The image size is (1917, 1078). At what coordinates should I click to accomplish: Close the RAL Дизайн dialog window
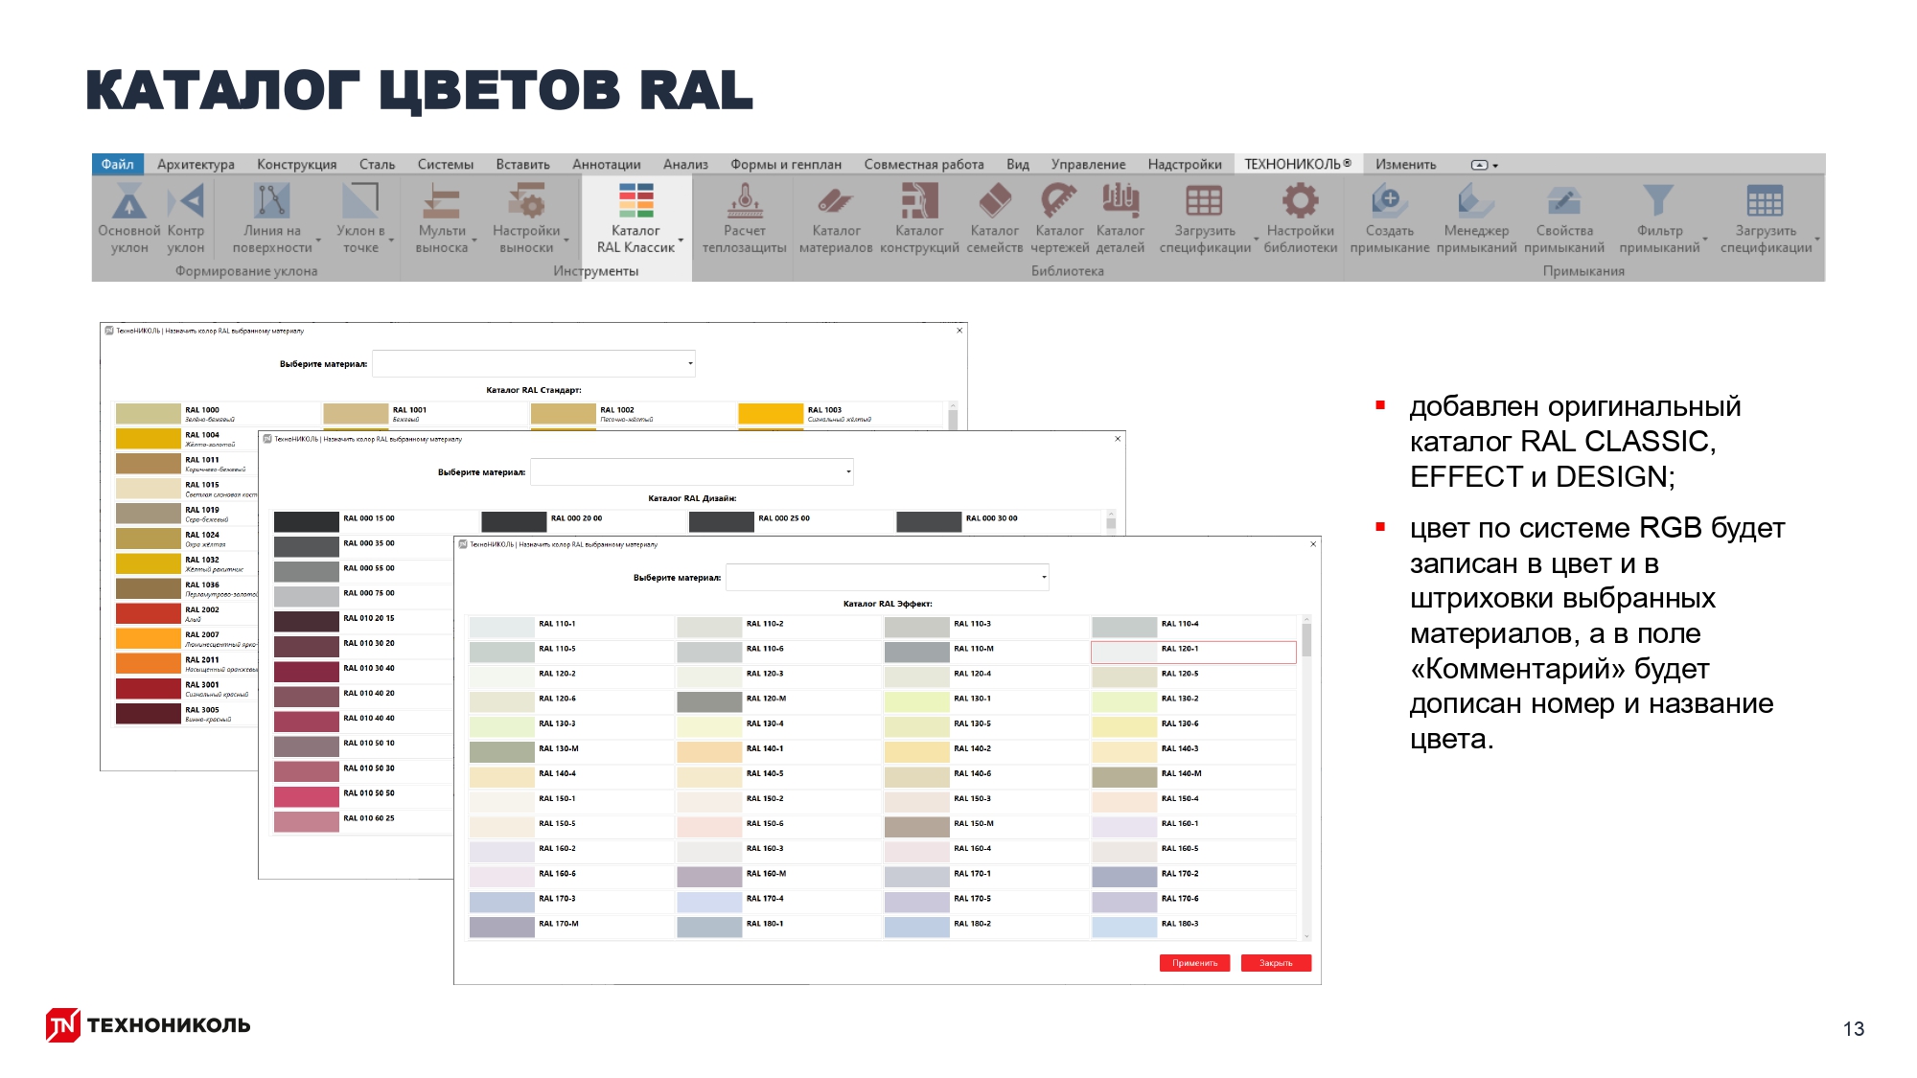coord(1118,439)
